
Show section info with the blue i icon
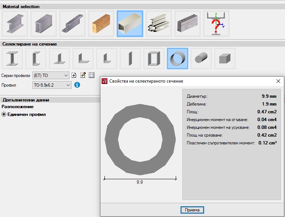point(77,85)
